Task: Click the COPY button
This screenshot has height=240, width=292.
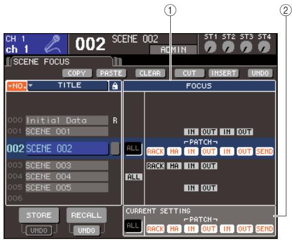Action: (x=77, y=73)
